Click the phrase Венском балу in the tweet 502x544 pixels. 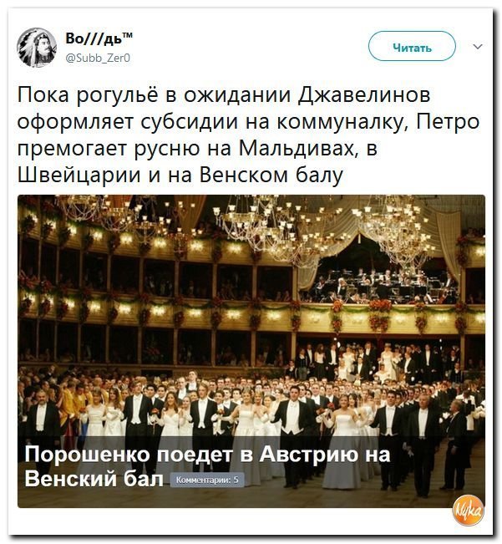point(271,175)
